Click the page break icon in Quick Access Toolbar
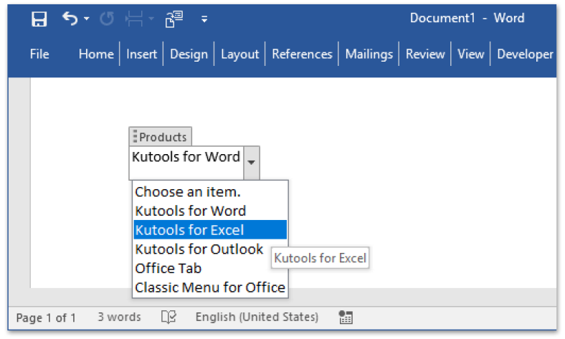Image resolution: width=565 pixels, height=339 pixels. 134,19
